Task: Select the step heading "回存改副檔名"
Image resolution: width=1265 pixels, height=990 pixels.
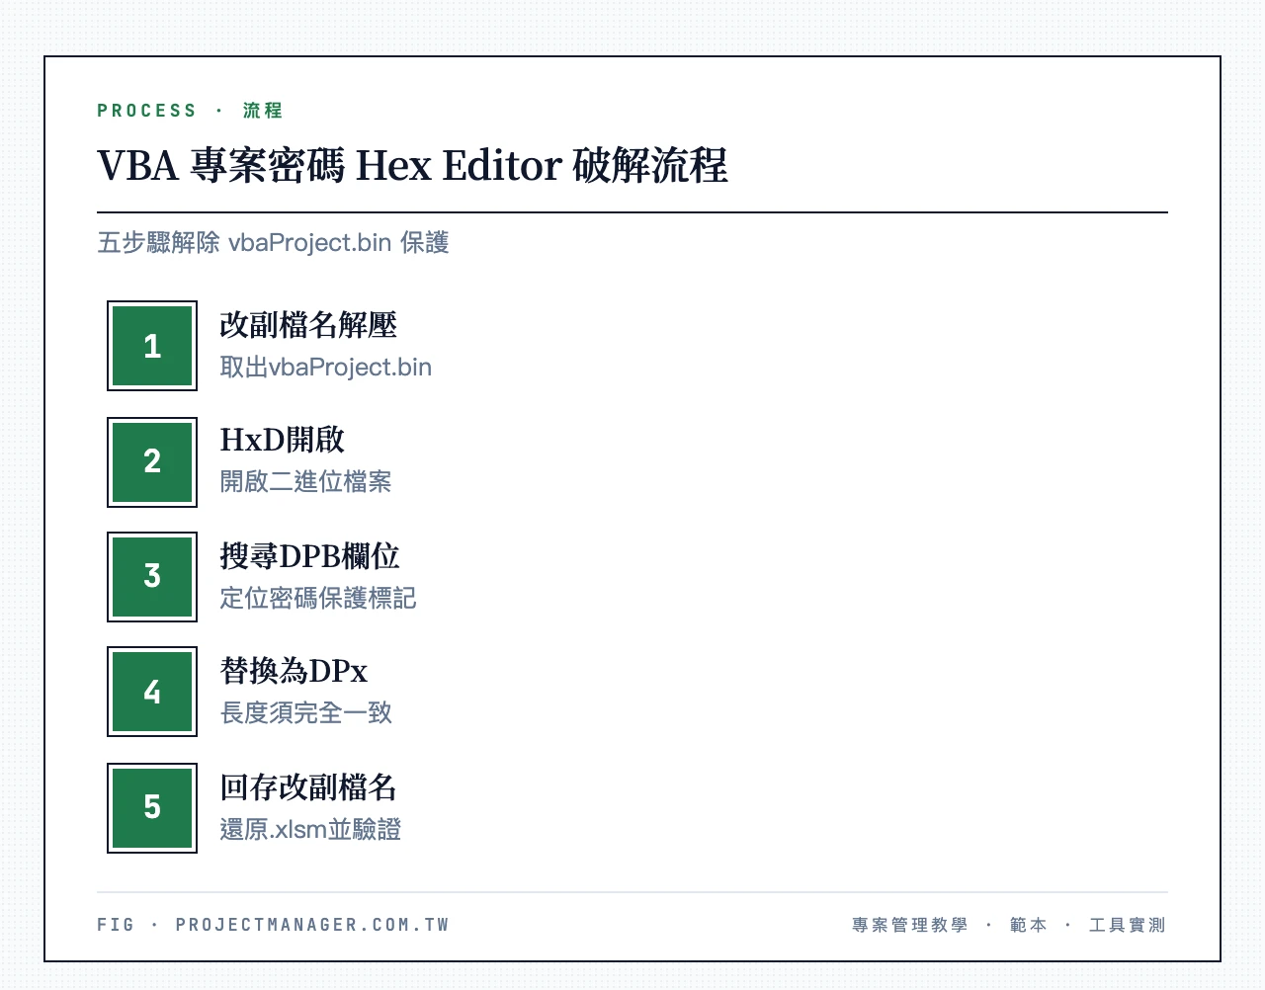Action: 308,786
